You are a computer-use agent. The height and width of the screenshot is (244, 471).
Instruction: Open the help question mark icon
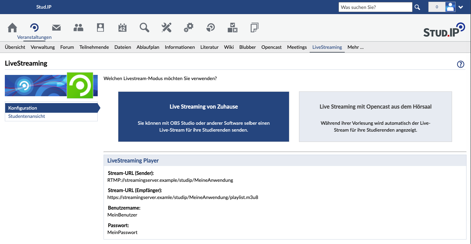tap(460, 64)
